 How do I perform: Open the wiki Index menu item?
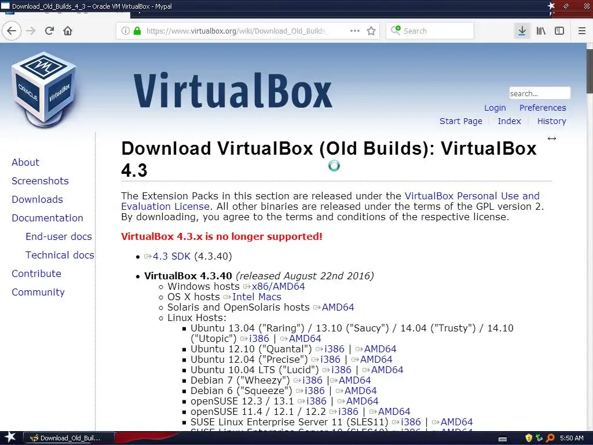(510, 121)
